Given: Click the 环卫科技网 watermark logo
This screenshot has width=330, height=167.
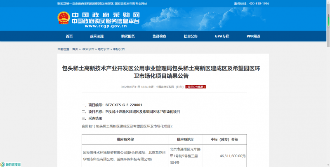Looking at the screenshot, I should pyautogui.click(x=11, y=164).
